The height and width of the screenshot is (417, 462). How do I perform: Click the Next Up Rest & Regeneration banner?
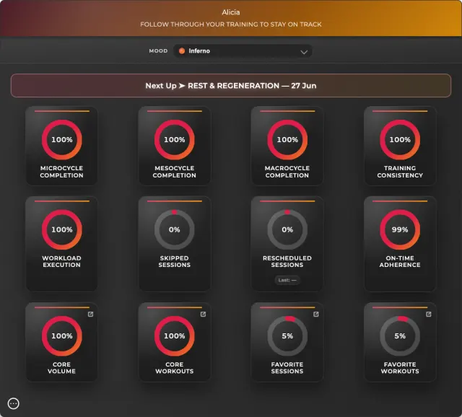coord(231,86)
